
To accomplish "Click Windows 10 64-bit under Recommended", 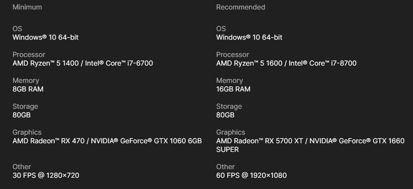I will (x=249, y=38).
